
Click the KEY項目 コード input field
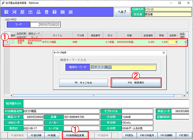coord(45,25)
